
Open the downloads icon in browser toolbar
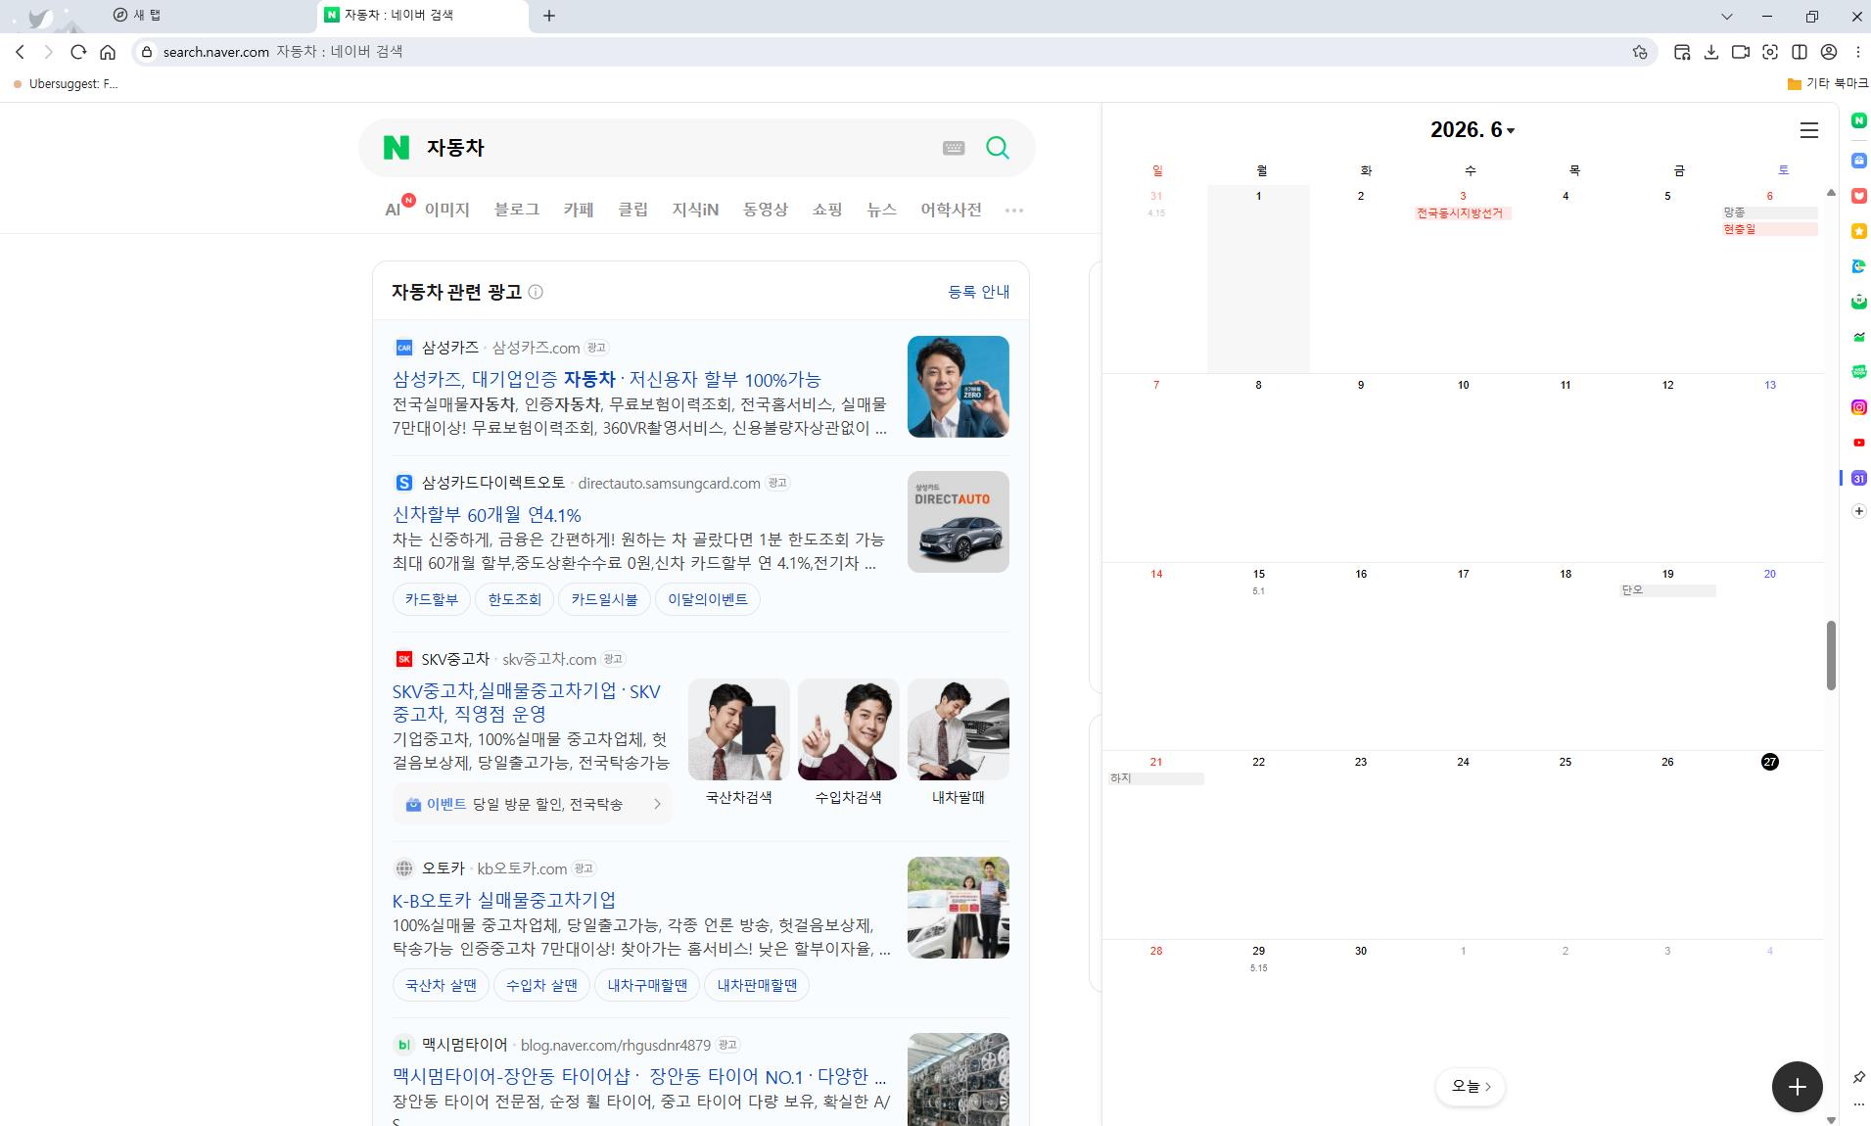(x=1711, y=52)
